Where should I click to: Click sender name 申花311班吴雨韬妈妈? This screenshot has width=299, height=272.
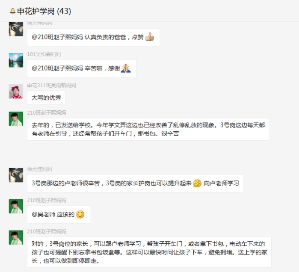click(51, 86)
